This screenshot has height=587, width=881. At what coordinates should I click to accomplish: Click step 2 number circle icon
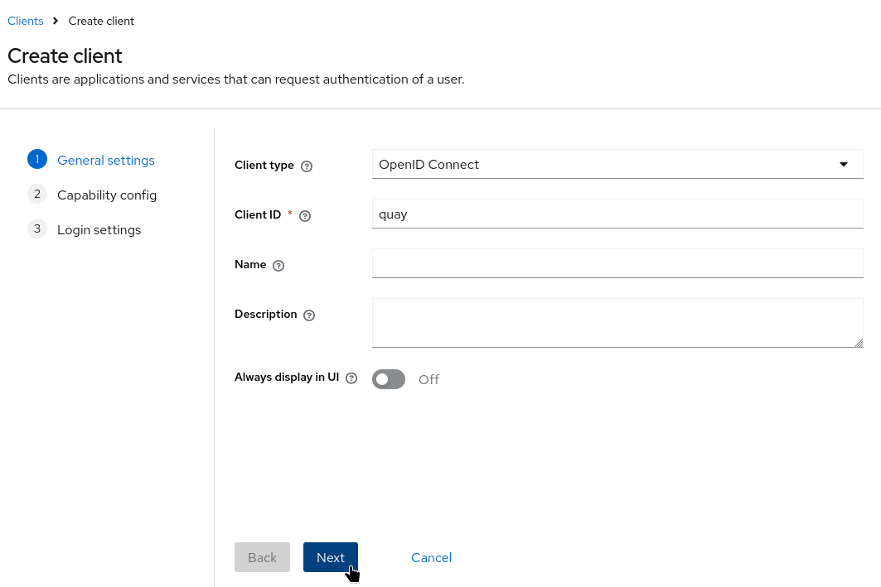click(x=37, y=195)
